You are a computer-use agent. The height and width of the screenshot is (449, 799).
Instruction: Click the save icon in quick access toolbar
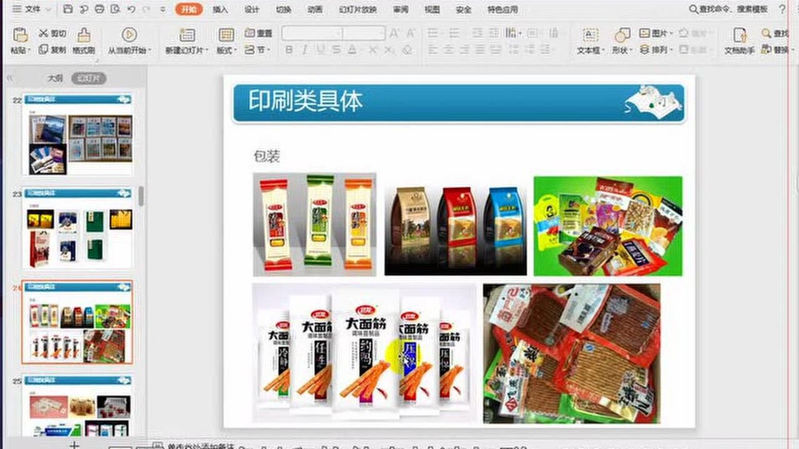coord(68,9)
